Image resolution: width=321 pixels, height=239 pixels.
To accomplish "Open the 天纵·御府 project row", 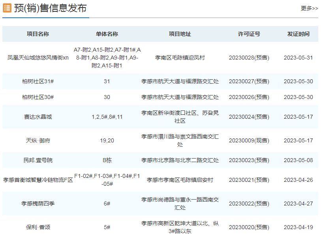I will [x=38, y=140].
